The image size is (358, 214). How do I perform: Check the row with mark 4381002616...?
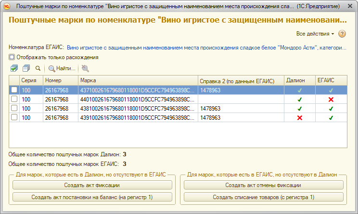14,108
